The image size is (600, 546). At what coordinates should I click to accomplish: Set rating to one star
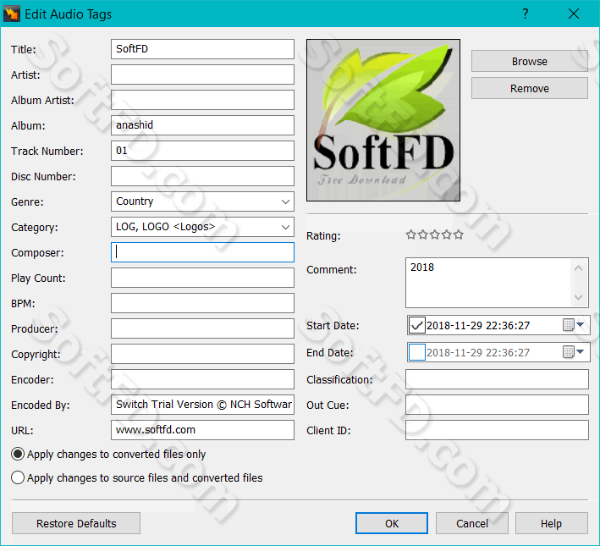pyautogui.click(x=411, y=234)
